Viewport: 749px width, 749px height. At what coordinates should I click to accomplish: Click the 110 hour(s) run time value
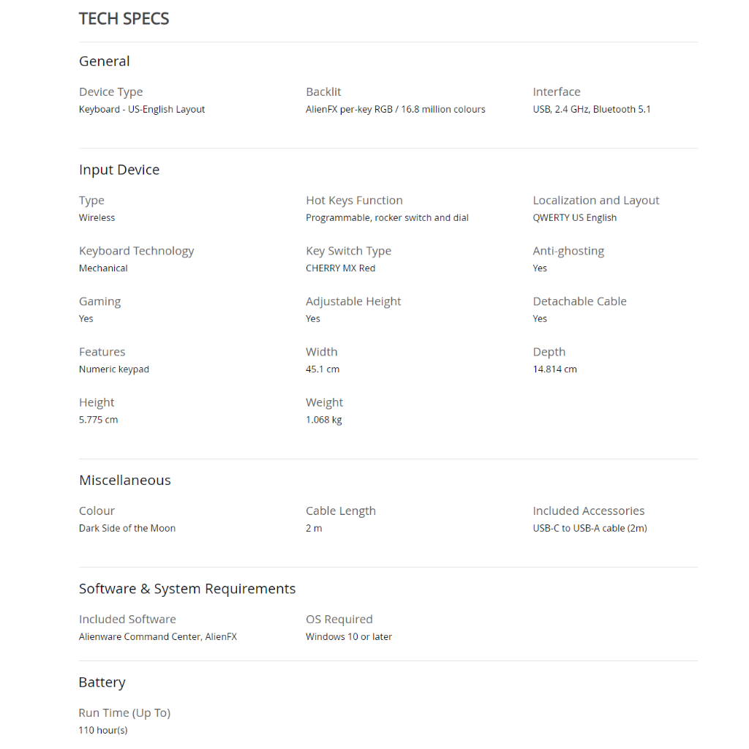click(103, 730)
